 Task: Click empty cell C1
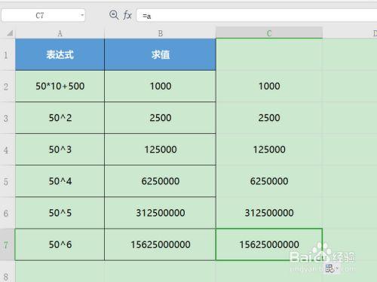(269, 55)
